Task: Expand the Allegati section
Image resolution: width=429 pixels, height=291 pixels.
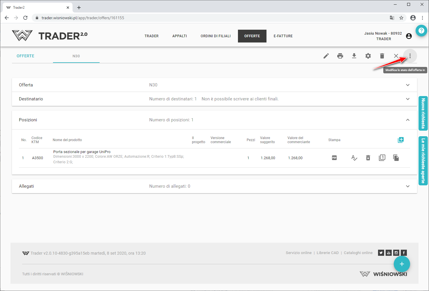Action: pos(407,186)
